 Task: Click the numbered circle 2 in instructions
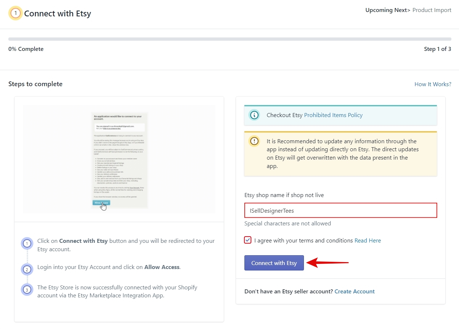27,269
